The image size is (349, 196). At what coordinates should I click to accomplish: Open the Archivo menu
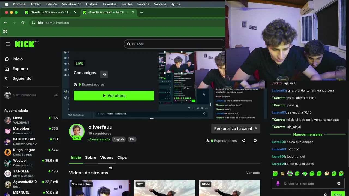(36, 4)
